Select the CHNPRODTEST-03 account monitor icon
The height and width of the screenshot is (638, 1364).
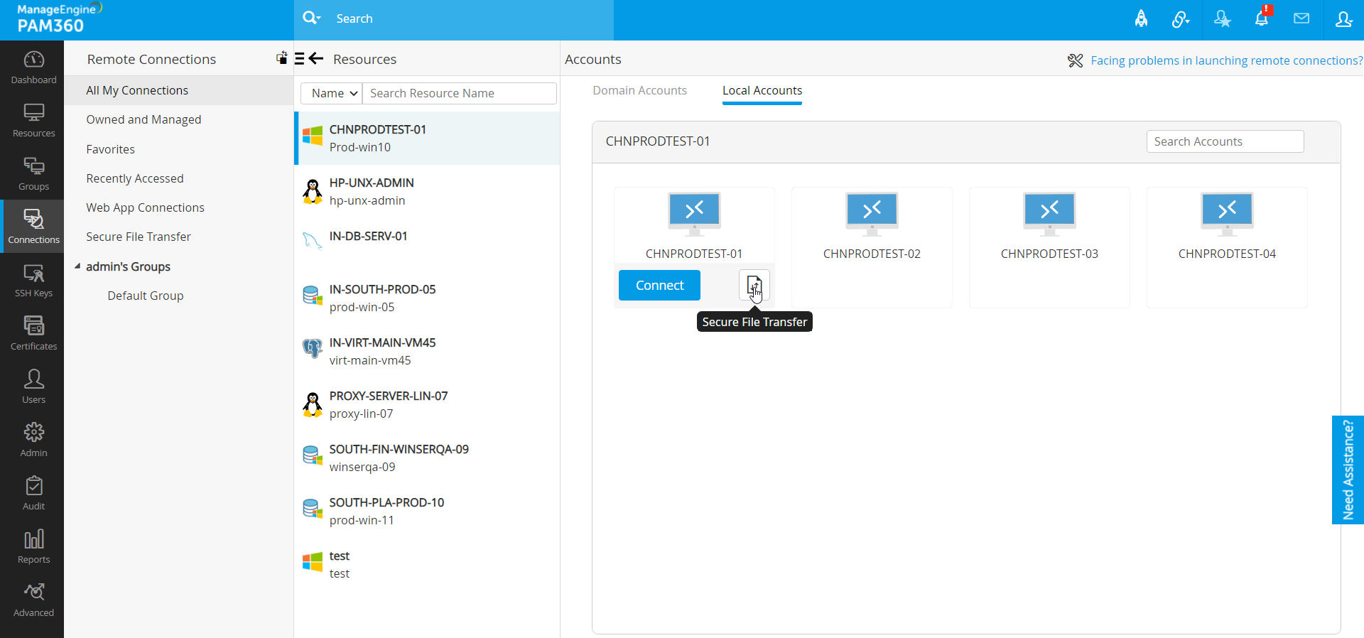(x=1049, y=213)
